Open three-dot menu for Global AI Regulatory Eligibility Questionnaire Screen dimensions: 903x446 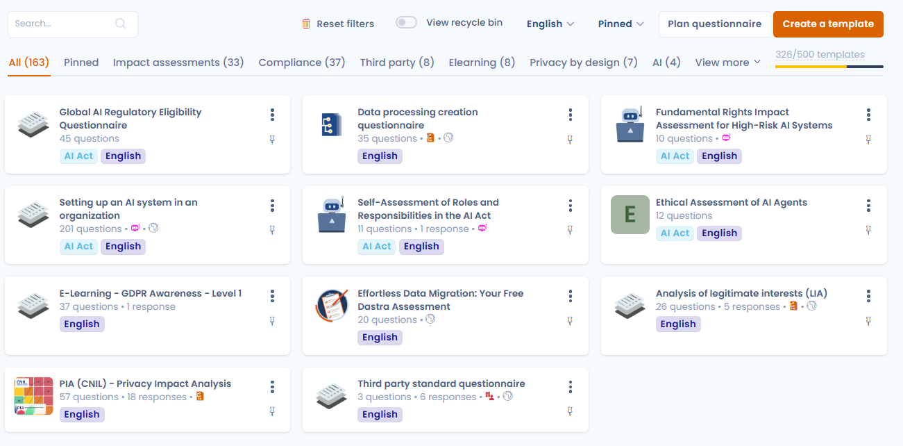[x=272, y=115]
